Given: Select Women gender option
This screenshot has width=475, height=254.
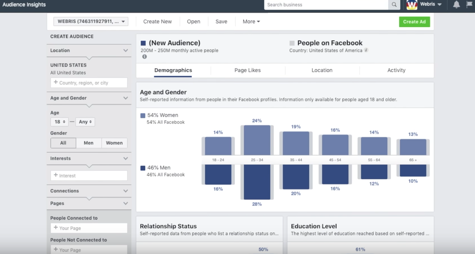Looking at the screenshot, I should 114,143.
